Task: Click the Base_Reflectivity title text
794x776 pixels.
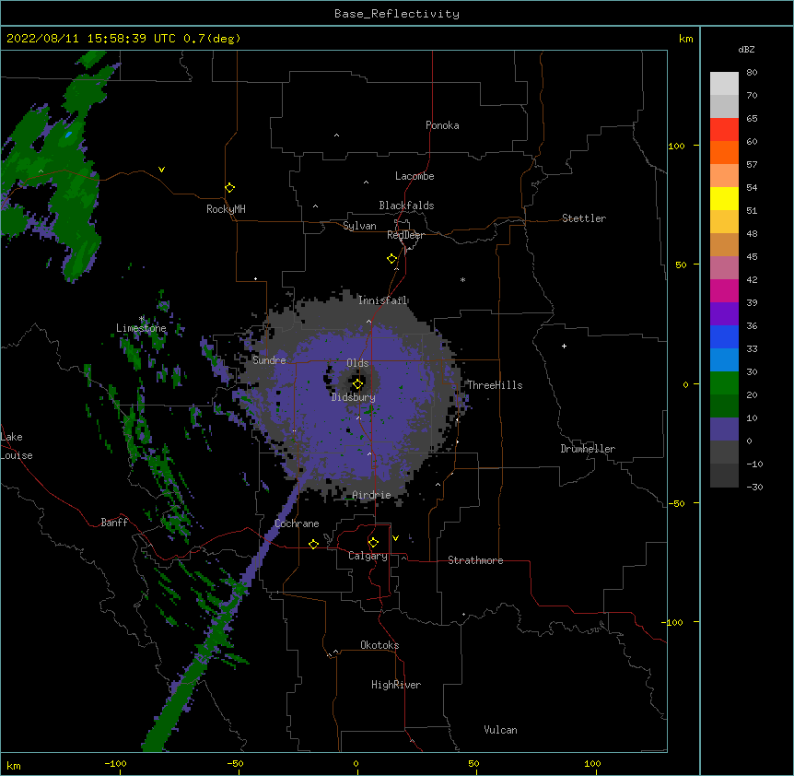Action: click(x=397, y=14)
